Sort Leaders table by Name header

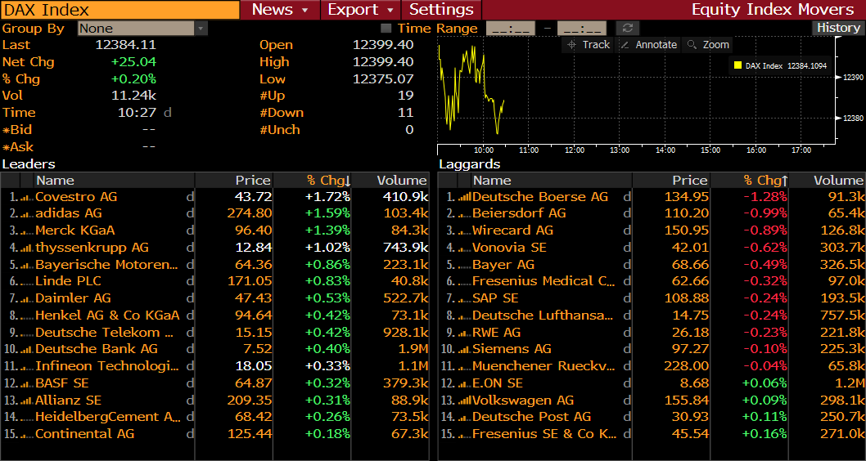tap(115, 181)
